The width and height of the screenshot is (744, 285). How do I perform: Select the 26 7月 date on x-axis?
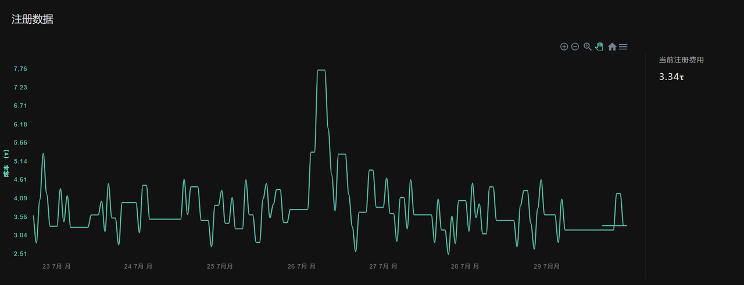pos(302,266)
